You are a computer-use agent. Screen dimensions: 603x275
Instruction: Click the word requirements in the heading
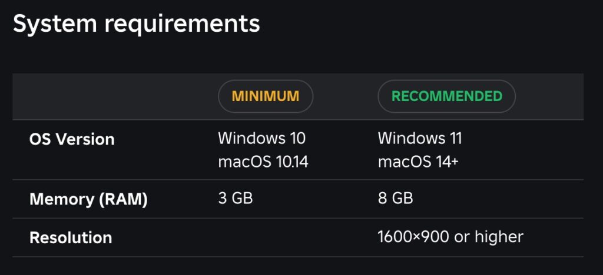point(183,25)
